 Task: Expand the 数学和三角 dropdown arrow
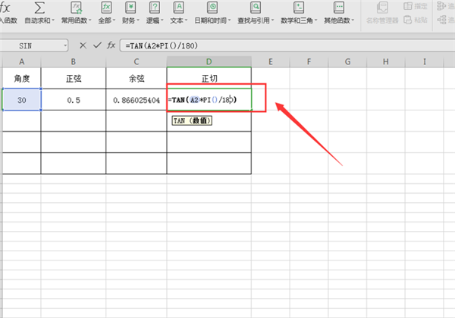[315, 20]
